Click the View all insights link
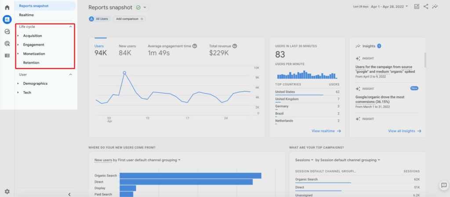This screenshot has width=450, height=197. (x=405, y=131)
